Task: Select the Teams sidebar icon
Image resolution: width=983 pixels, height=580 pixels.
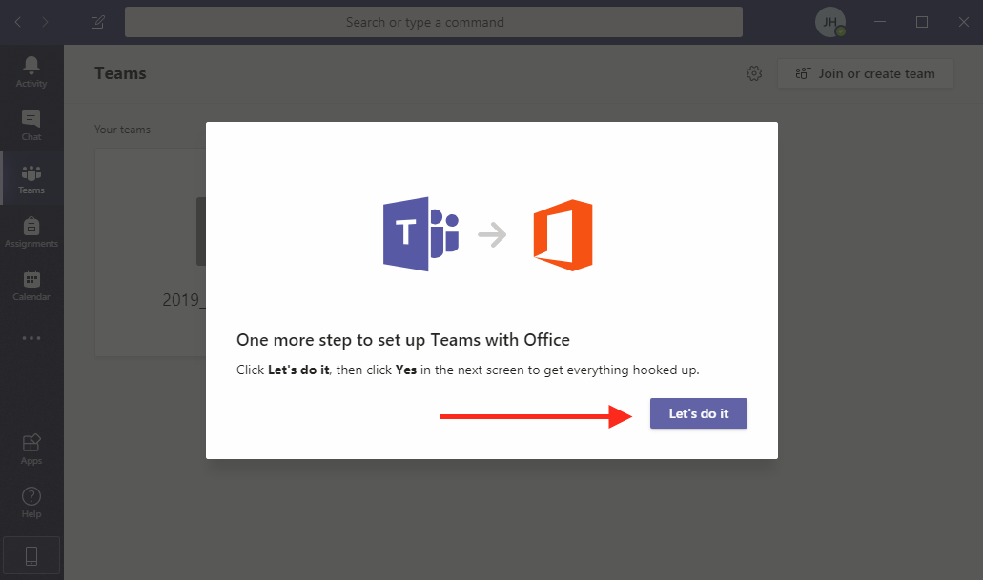Action: click(31, 178)
